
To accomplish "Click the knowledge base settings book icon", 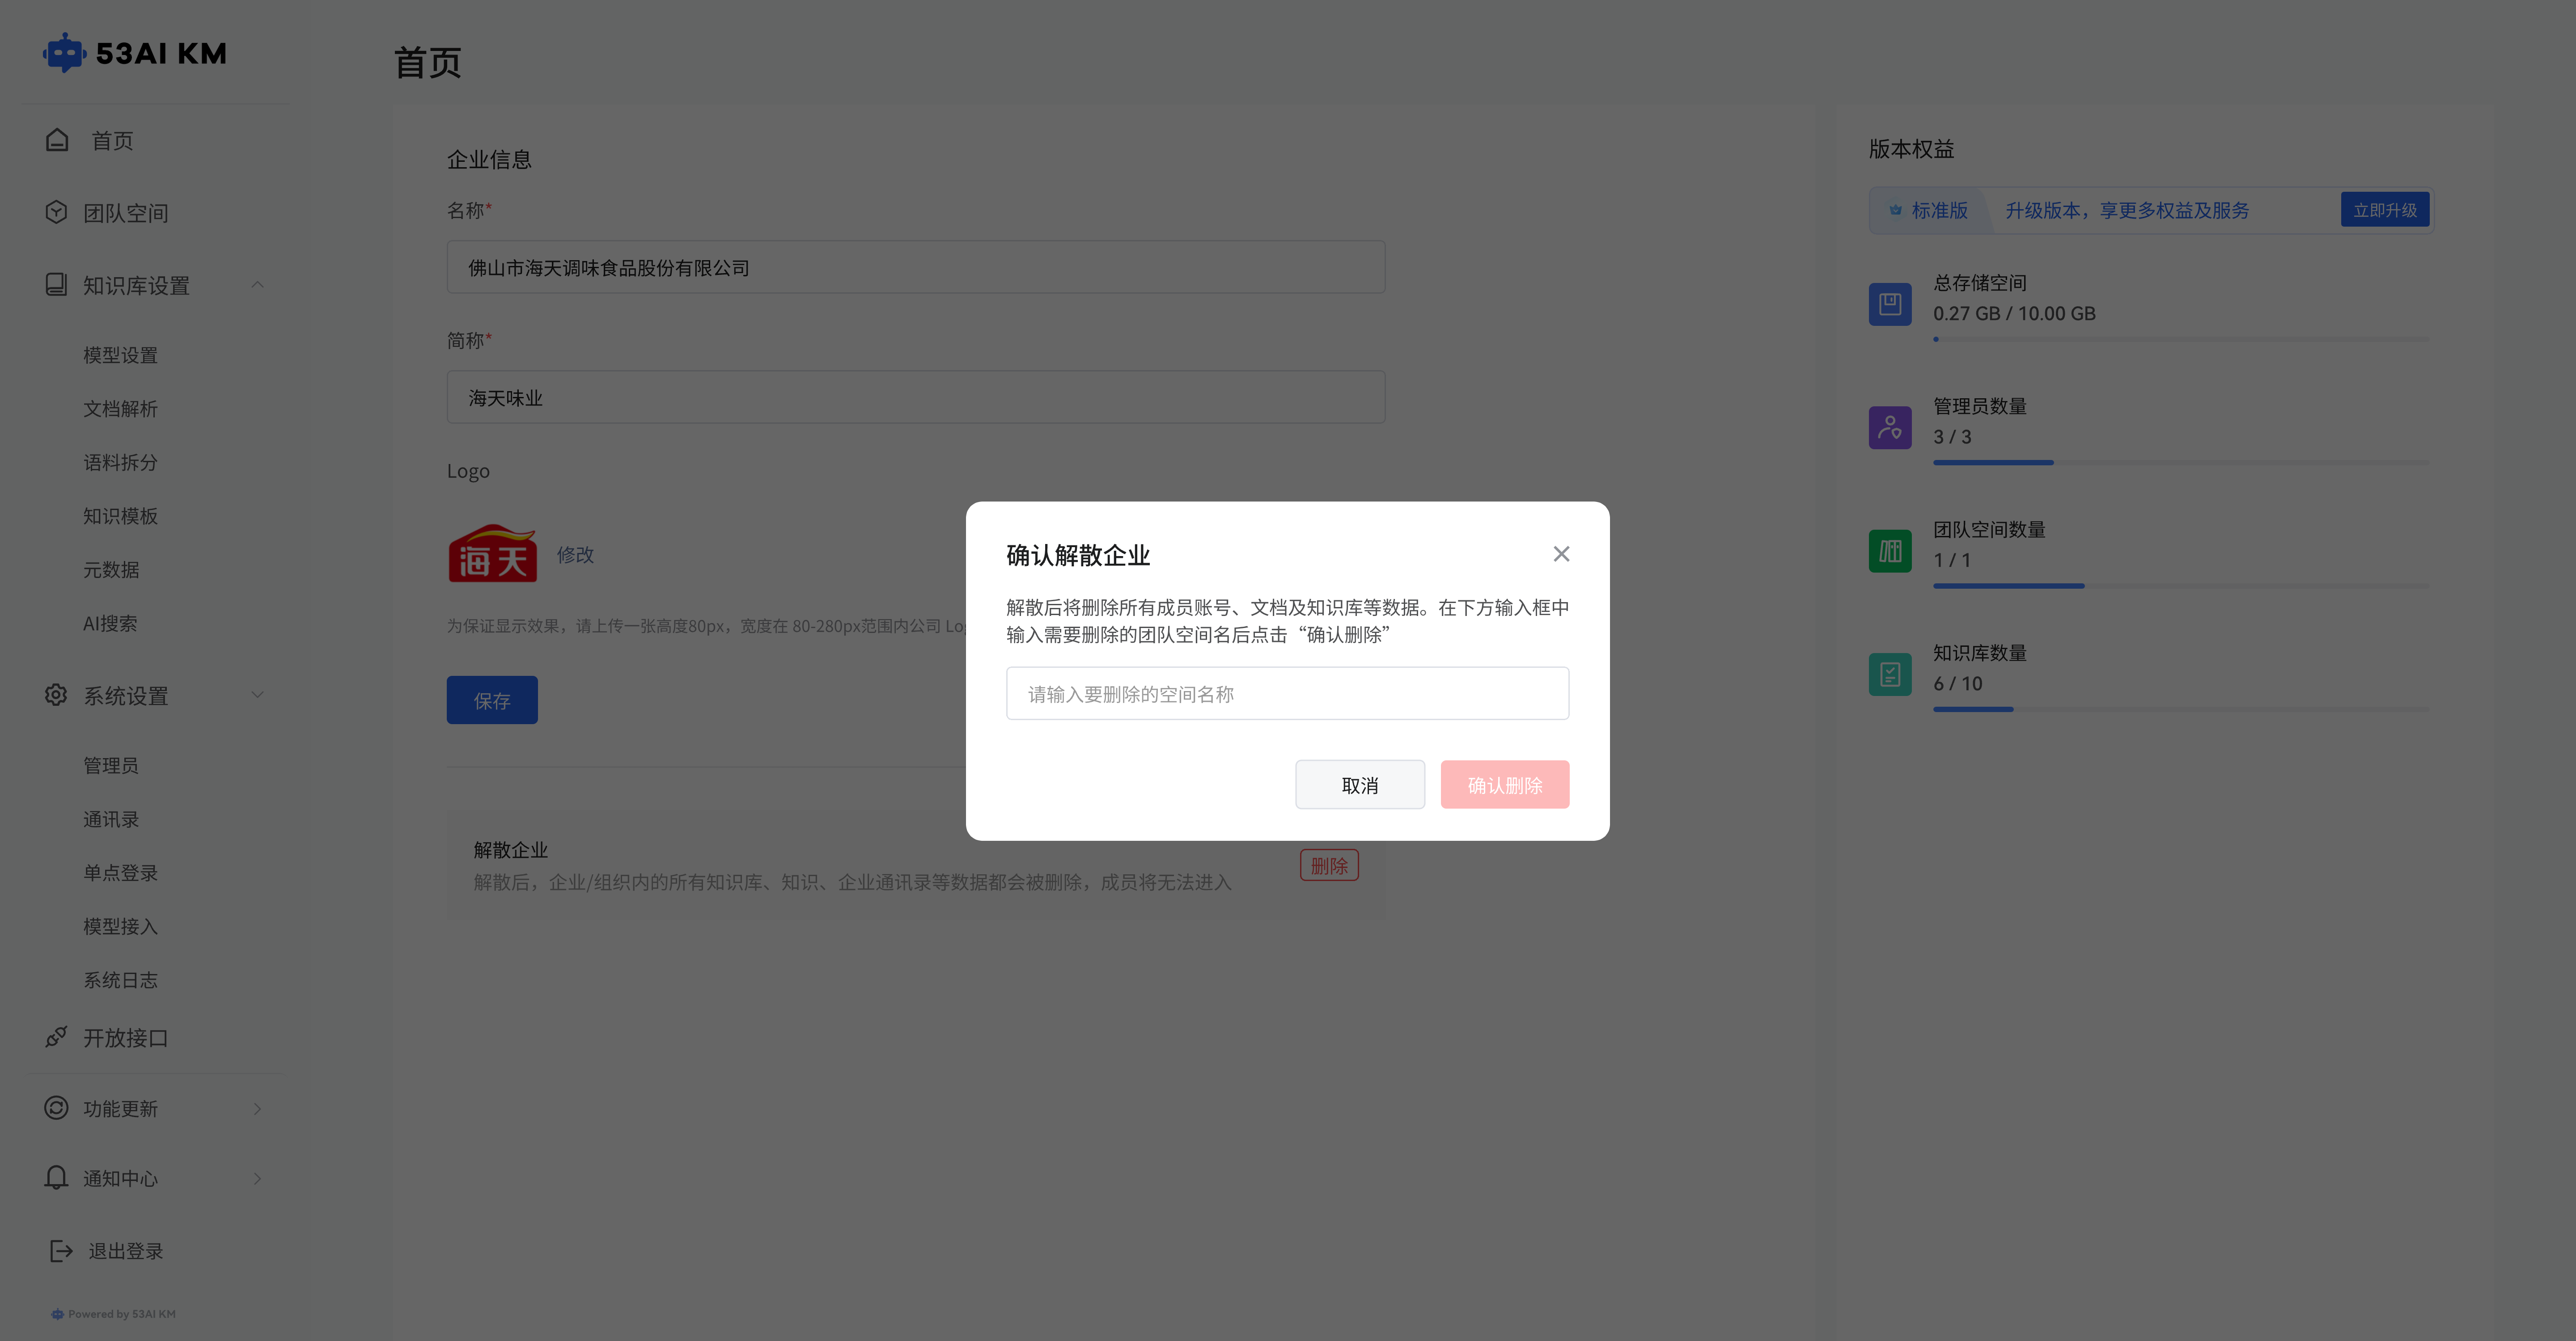I will click(56, 285).
